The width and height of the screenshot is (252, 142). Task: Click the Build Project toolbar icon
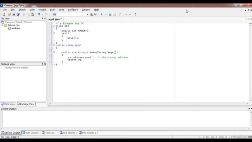[x=110, y=14]
